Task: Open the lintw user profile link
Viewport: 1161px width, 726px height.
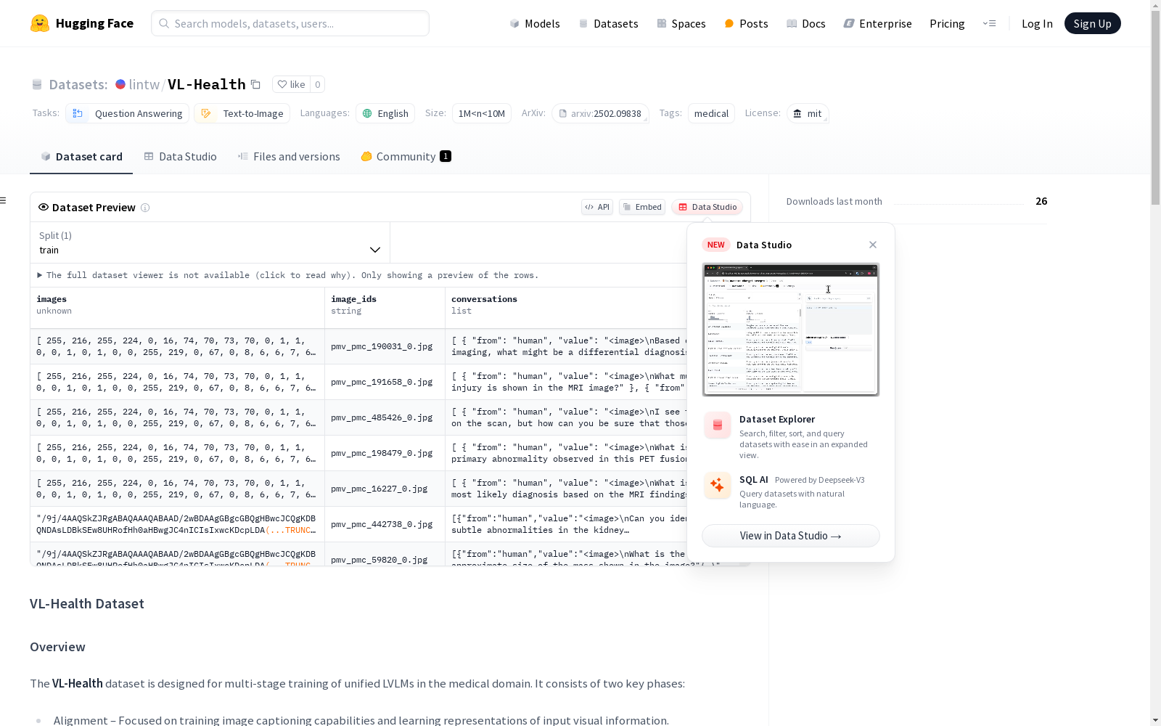Action: point(144,84)
